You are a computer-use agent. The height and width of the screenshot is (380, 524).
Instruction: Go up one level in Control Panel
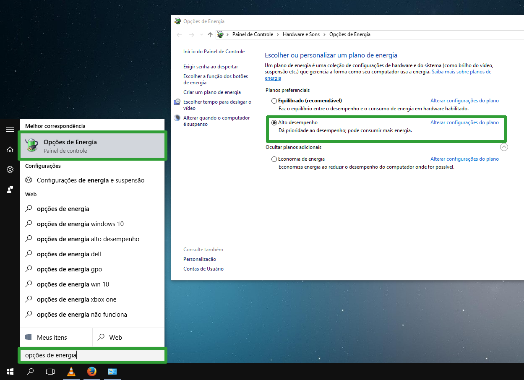(x=210, y=34)
